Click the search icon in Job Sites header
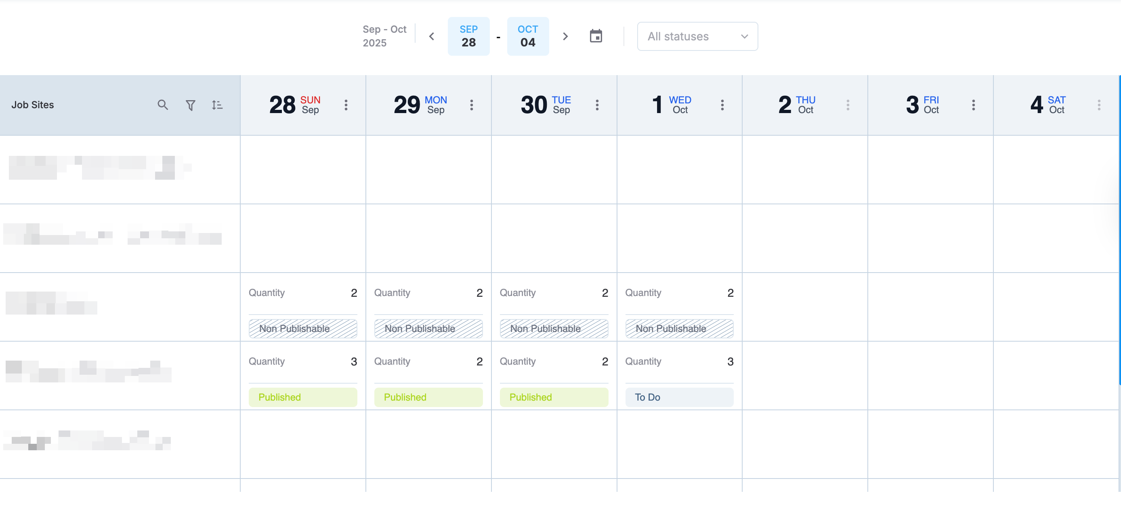Screen dimensions: 1121x508 [x=162, y=105]
